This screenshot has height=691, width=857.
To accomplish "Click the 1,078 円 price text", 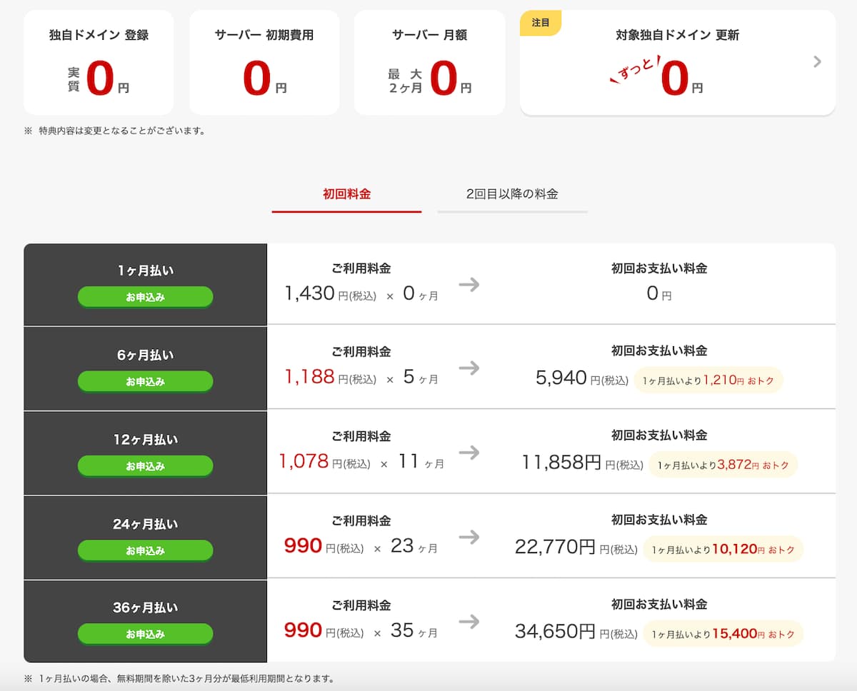I will 325,461.
